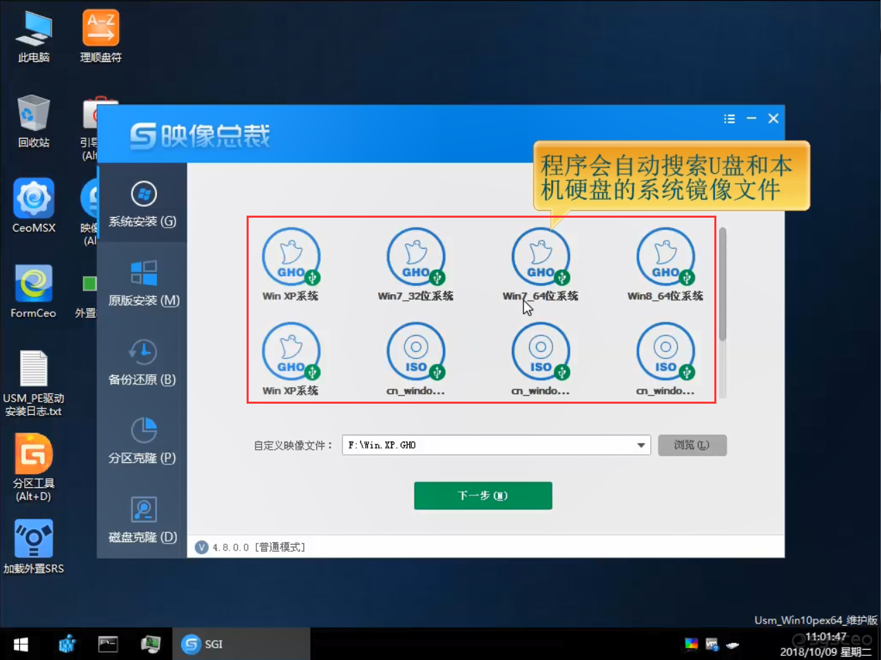
Task: Select the Win7_32位系统 GHO image
Action: 415,265
